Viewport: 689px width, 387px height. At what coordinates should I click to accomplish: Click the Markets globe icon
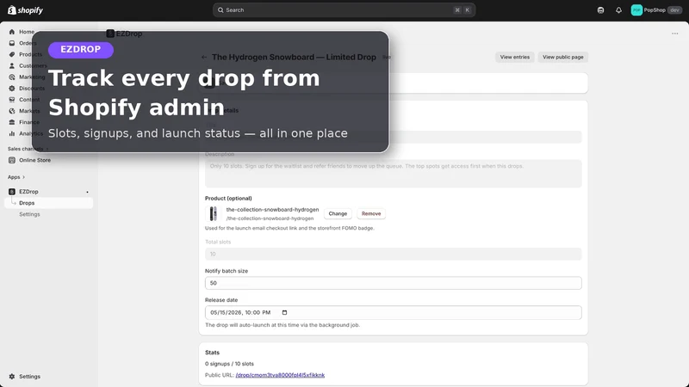click(12, 111)
